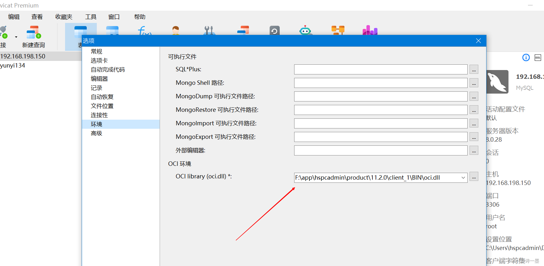Viewport: 544px width, 266px height.
Task: Select 文件位置 in options list
Action: point(121,106)
